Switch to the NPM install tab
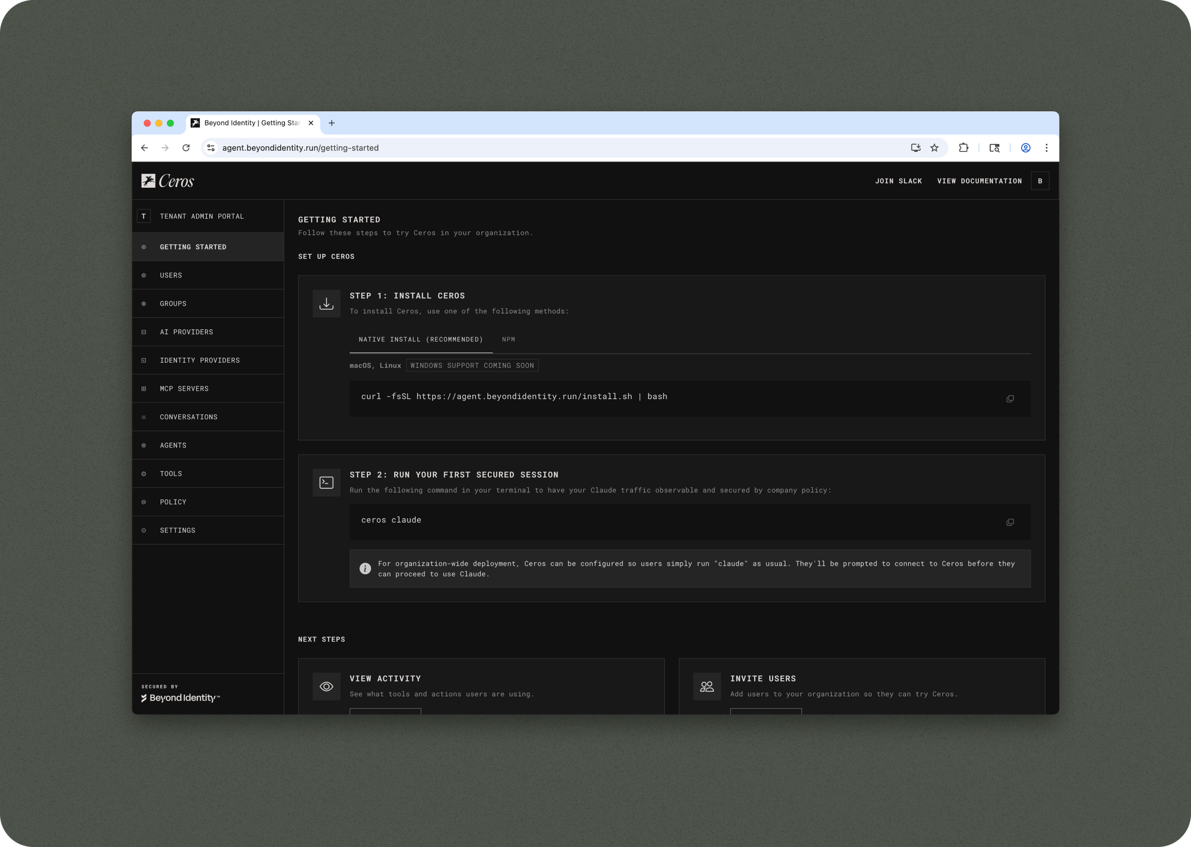Screen dimensions: 1191x847 coord(508,340)
